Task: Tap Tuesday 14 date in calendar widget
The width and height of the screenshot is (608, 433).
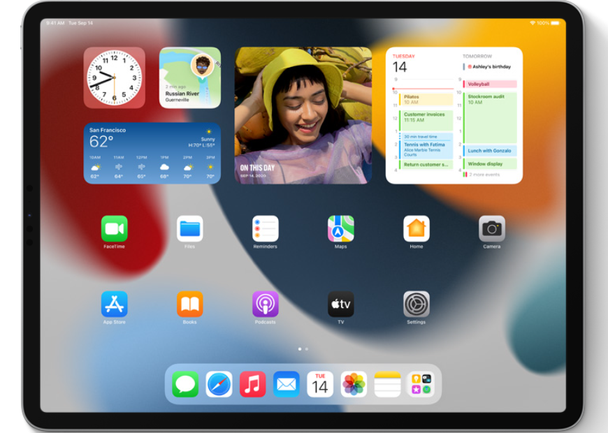Action: click(x=403, y=64)
